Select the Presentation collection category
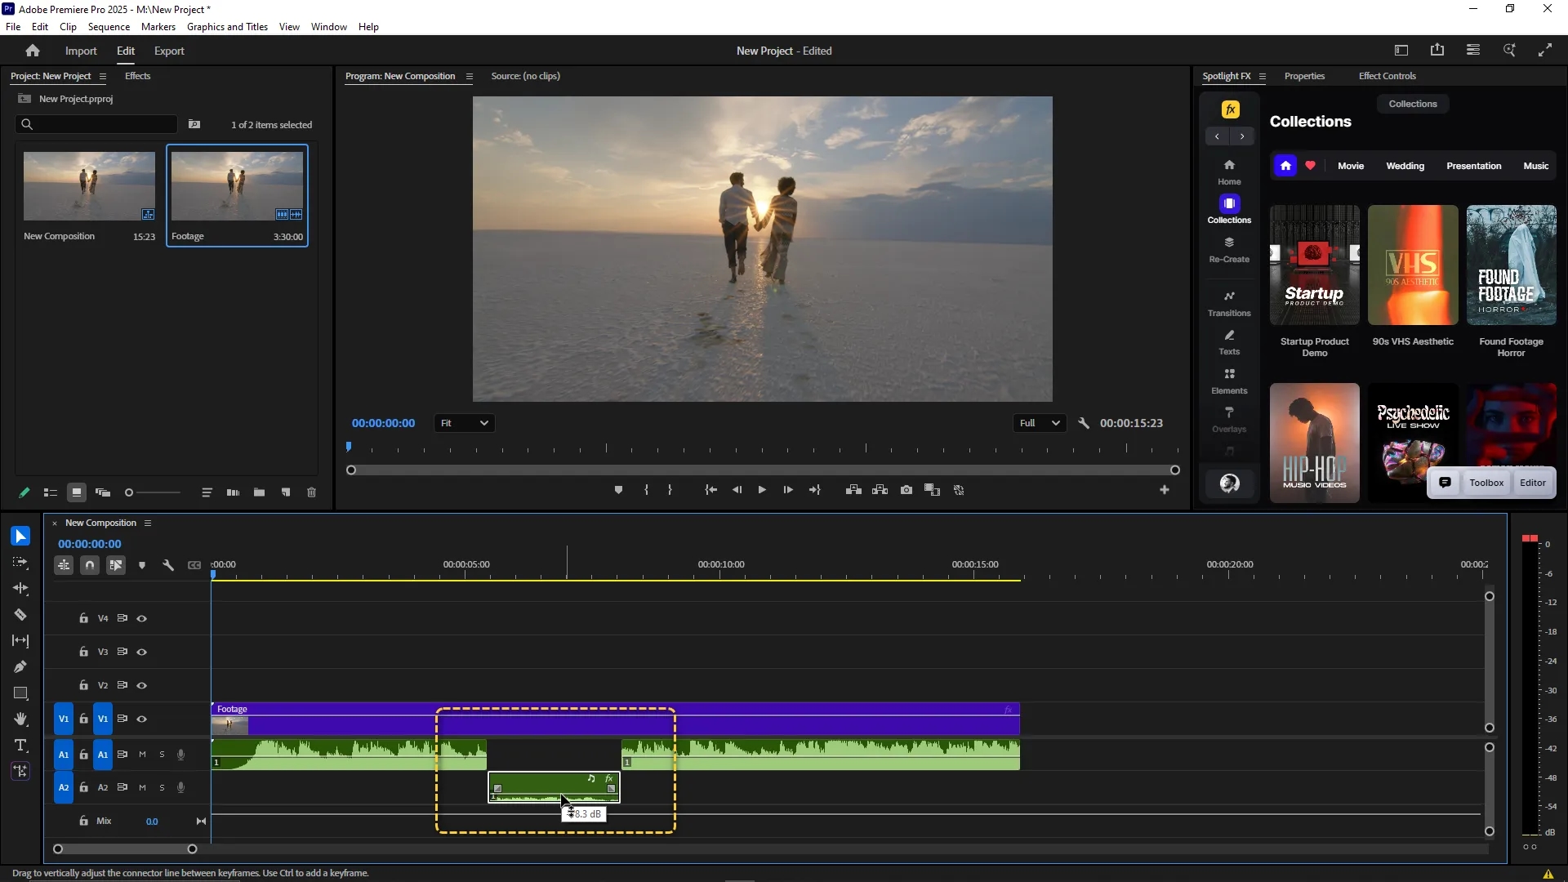 [x=1473, y=166]
